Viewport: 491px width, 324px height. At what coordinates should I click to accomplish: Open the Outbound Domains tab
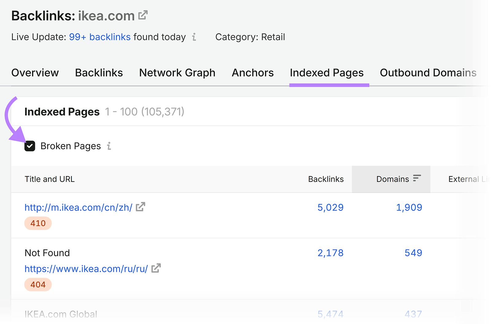[x=428, y=73]
